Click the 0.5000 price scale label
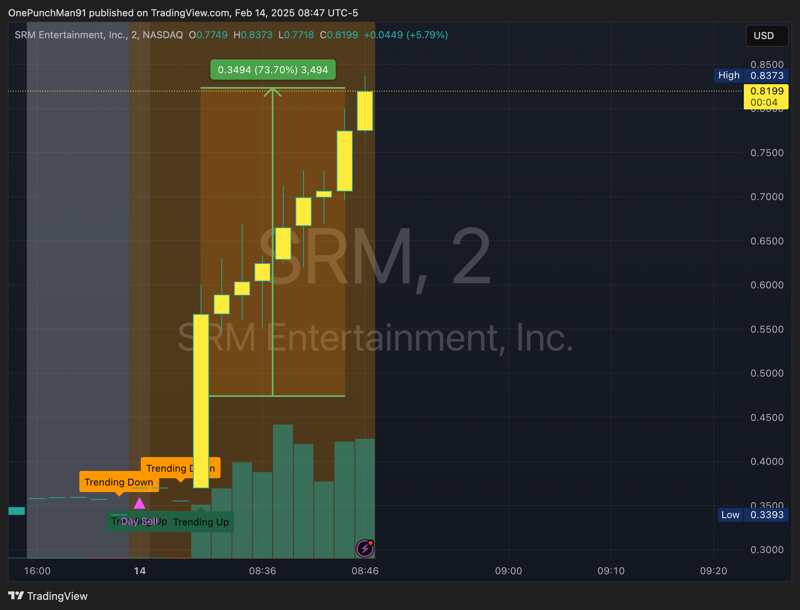This screenshot has height=610, width=800. [767, 373]
